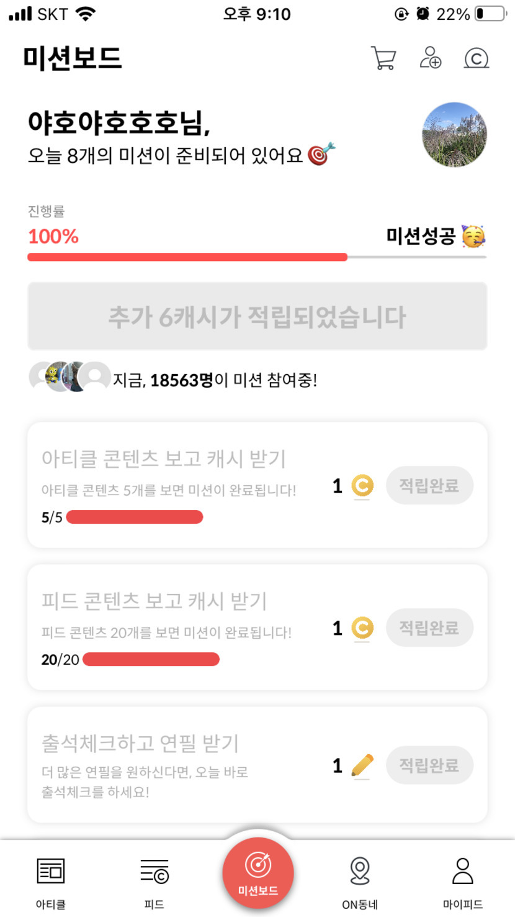This screenshot has height=917, width=515.
Task: Open the 피드 콘텐츠 보고 캐시 받기 card title
Action: (x=154, y=601)
